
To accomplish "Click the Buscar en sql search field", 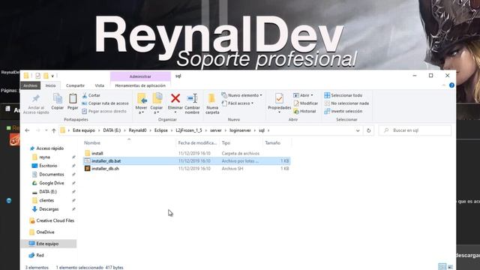I will 415,130.
